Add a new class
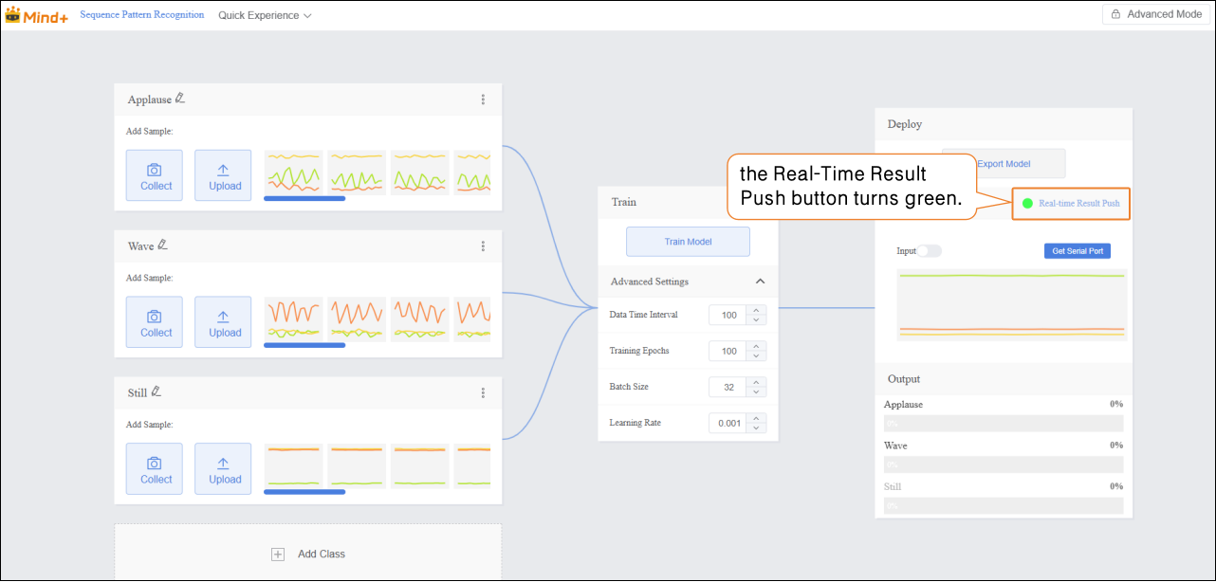This screenshot has height=582, width=1216. tap(308, 554)
